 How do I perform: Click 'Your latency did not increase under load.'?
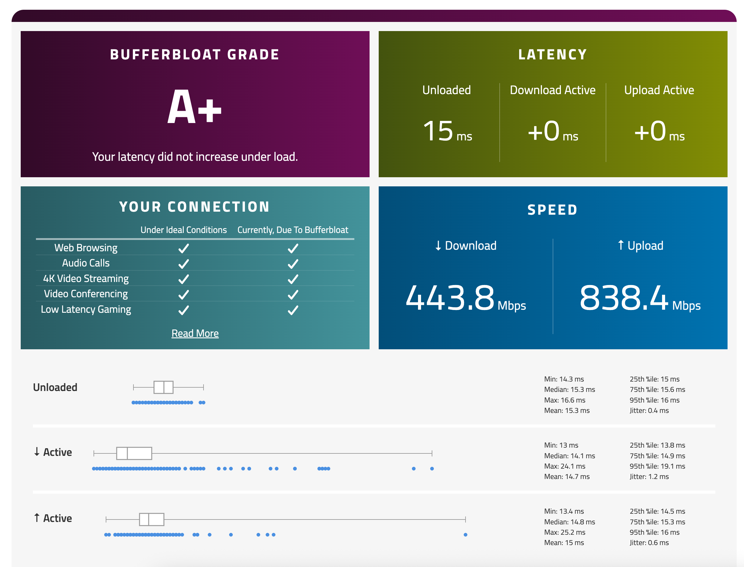tap(195, 157)
